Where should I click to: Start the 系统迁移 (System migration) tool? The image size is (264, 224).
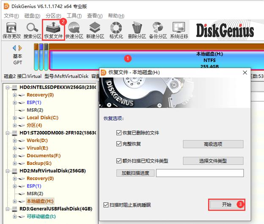(179, 30)
